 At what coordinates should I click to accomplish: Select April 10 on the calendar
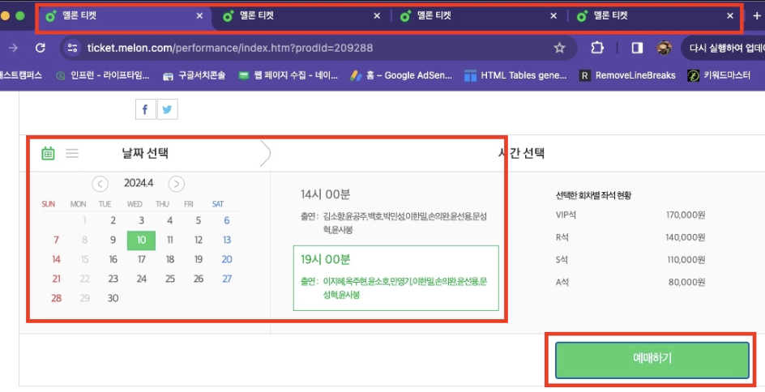coord(142,240)
